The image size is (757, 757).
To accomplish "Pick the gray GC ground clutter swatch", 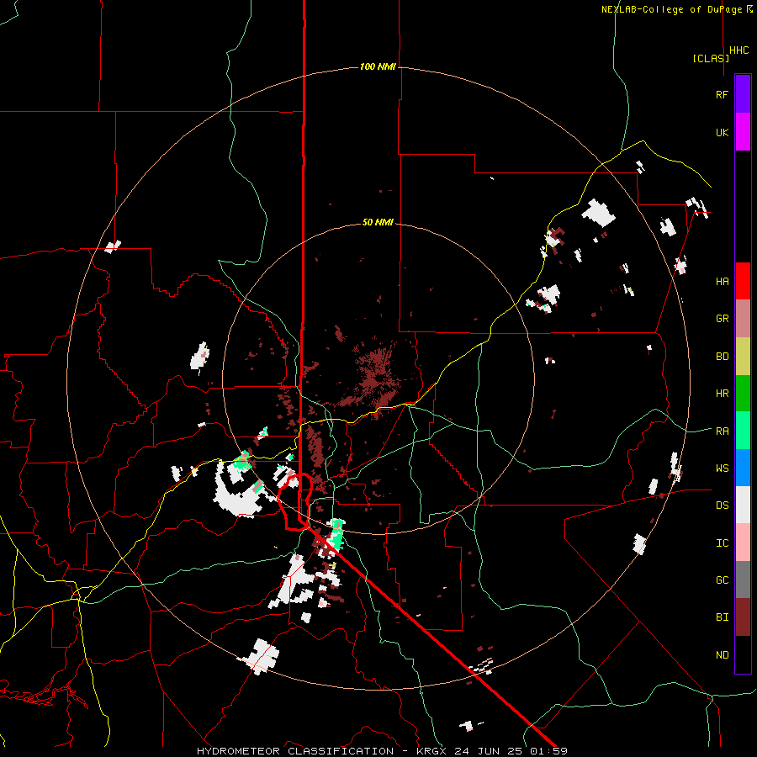I will click(x=743, y=580).
